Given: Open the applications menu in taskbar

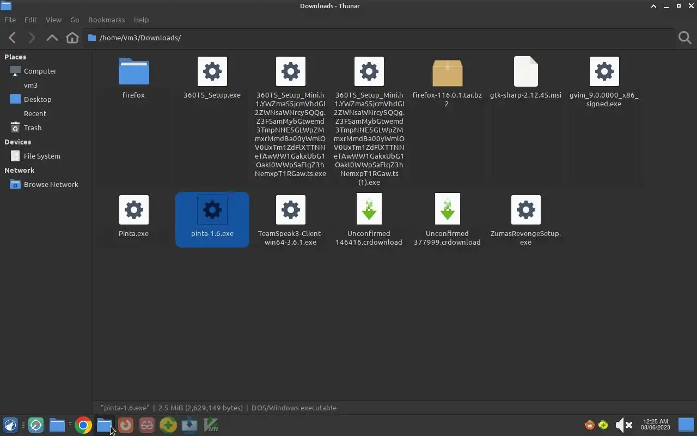Looking at the screenshot, I should click(10, 425).
